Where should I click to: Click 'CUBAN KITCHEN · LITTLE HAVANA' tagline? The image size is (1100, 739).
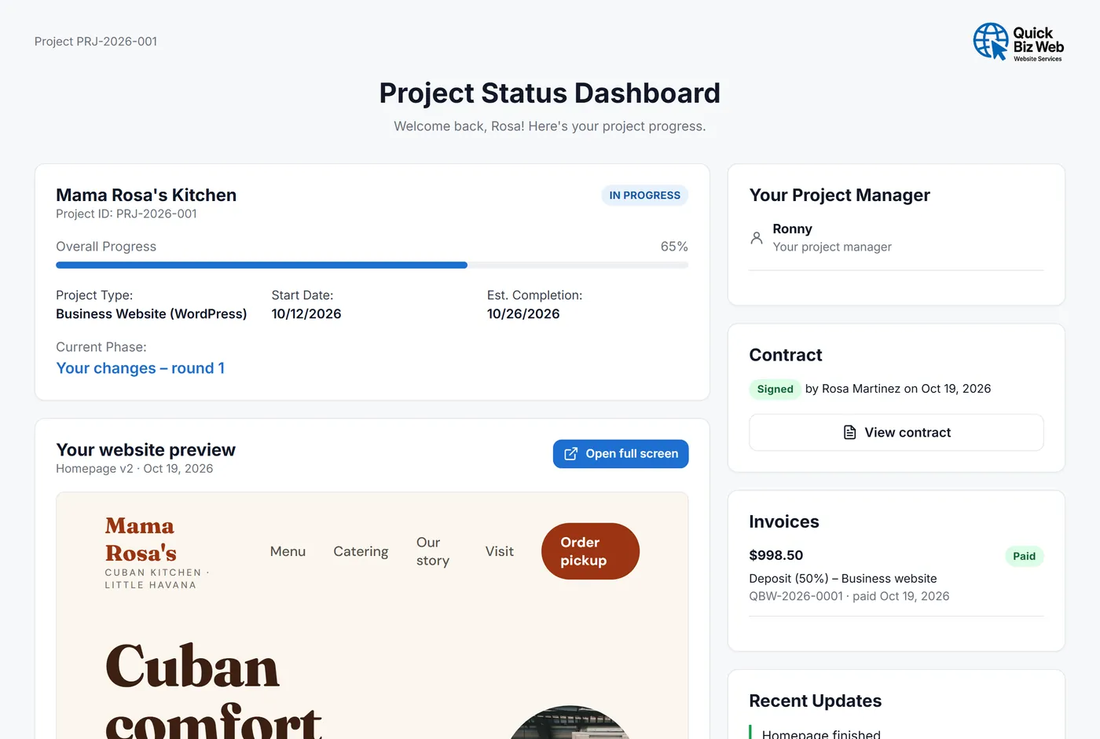tap(157, 579)
